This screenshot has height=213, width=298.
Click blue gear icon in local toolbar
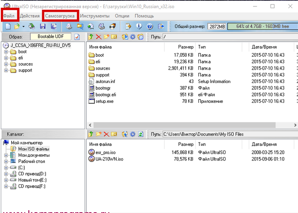[x=133, y=134]
